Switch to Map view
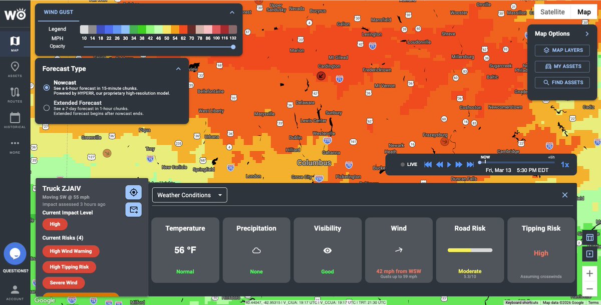This screenshot has width=601, height=305. tap(584, 12)
